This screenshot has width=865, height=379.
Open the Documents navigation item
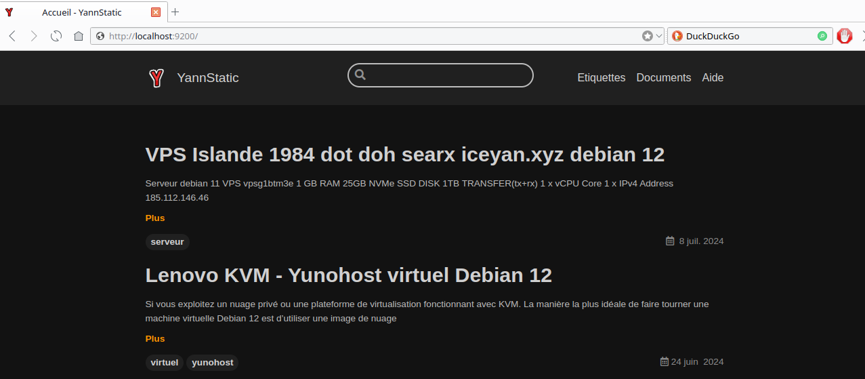click(663, 78)
